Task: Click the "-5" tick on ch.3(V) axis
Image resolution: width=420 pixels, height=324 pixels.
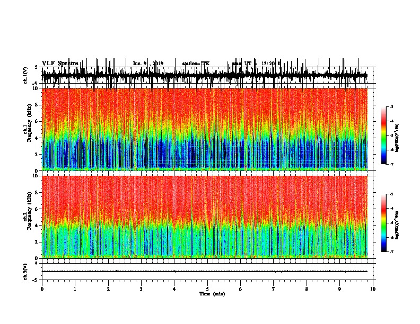Action: pos(36,280)
